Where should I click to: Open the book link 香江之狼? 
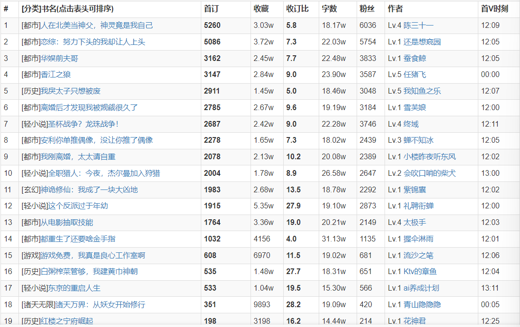[56, 75]
